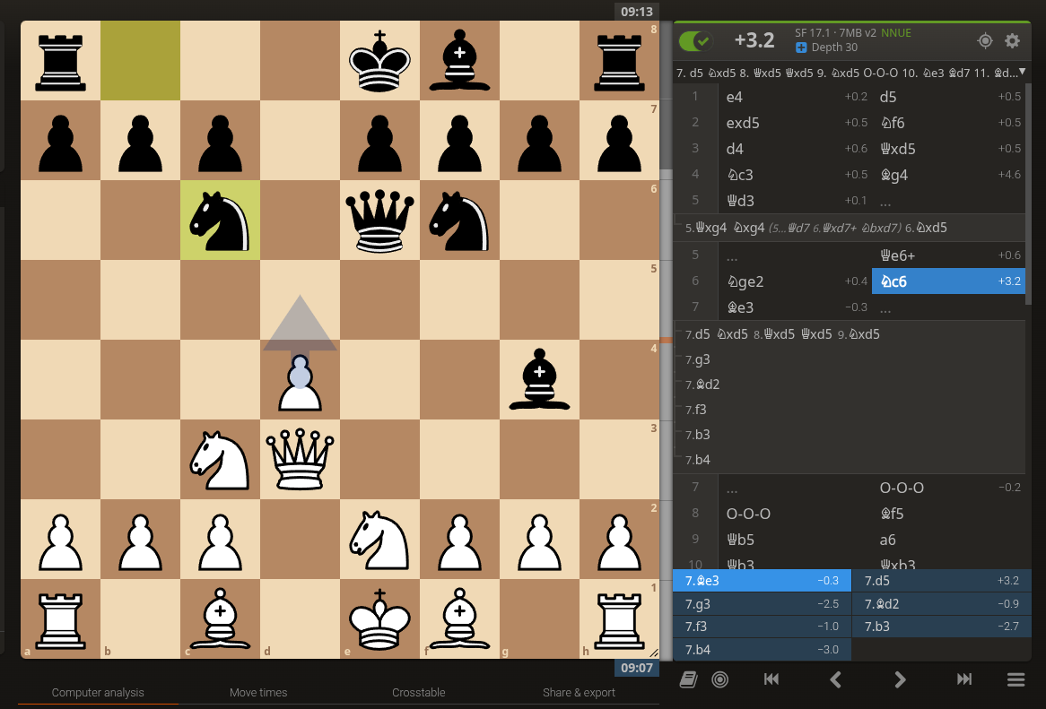Select move 7 ♗e3 in move list

pyautogui.click(x=795, y=307)
